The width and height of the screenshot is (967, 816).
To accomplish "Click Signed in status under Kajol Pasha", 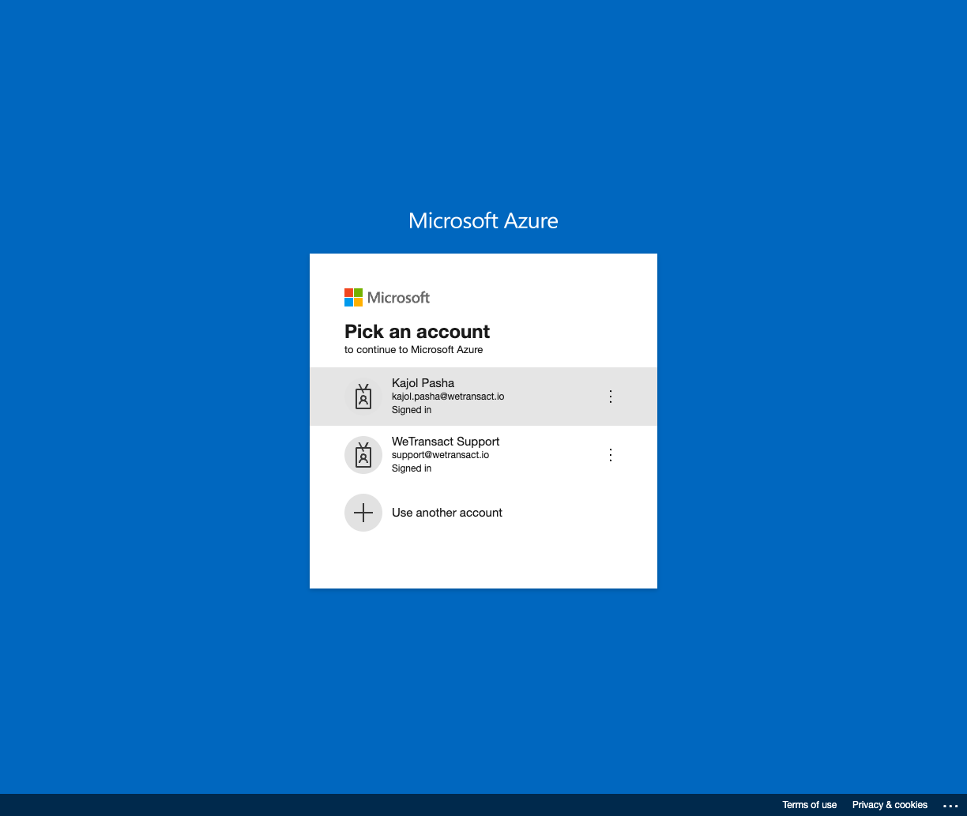I will pos(412,410).
